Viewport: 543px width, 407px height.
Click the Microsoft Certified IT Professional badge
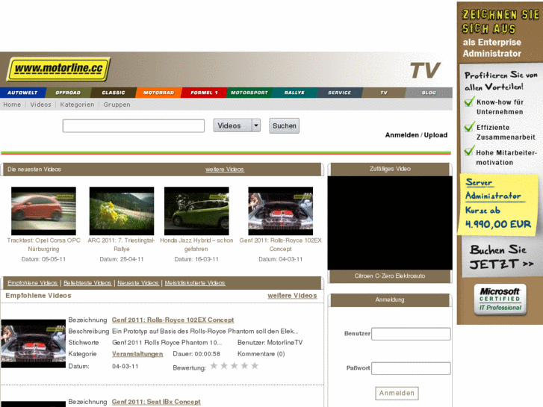pos(500,299)
